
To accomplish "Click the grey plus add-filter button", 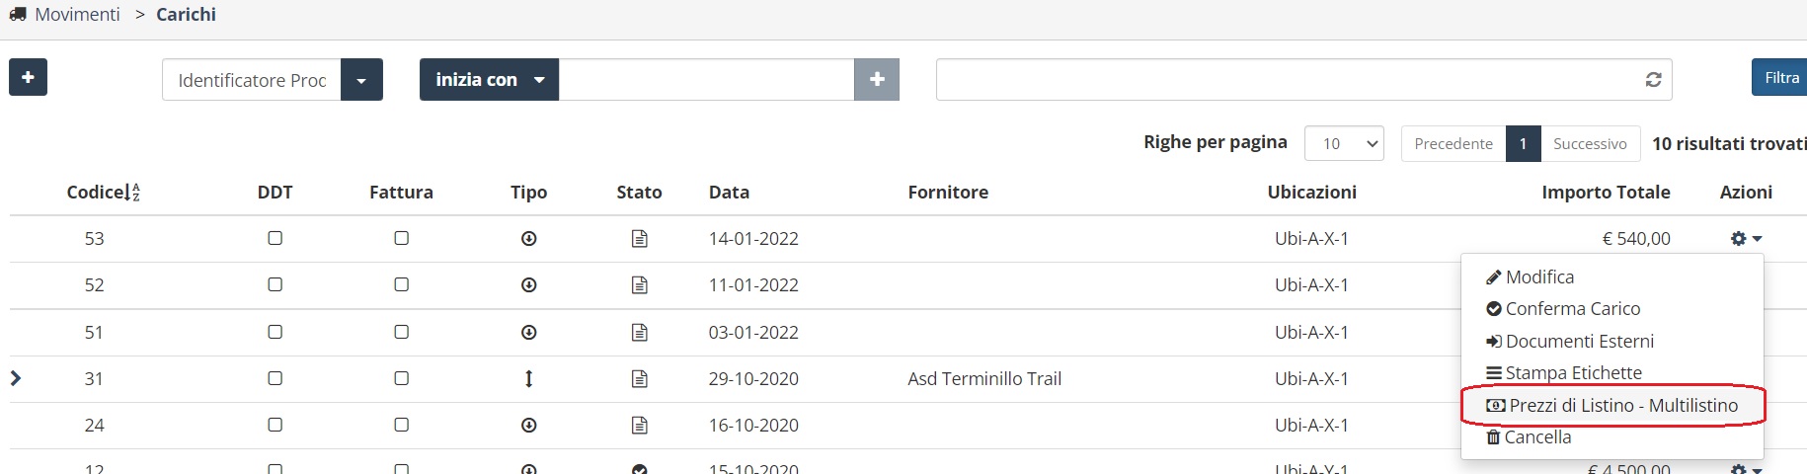I will [x=877, y=79].
